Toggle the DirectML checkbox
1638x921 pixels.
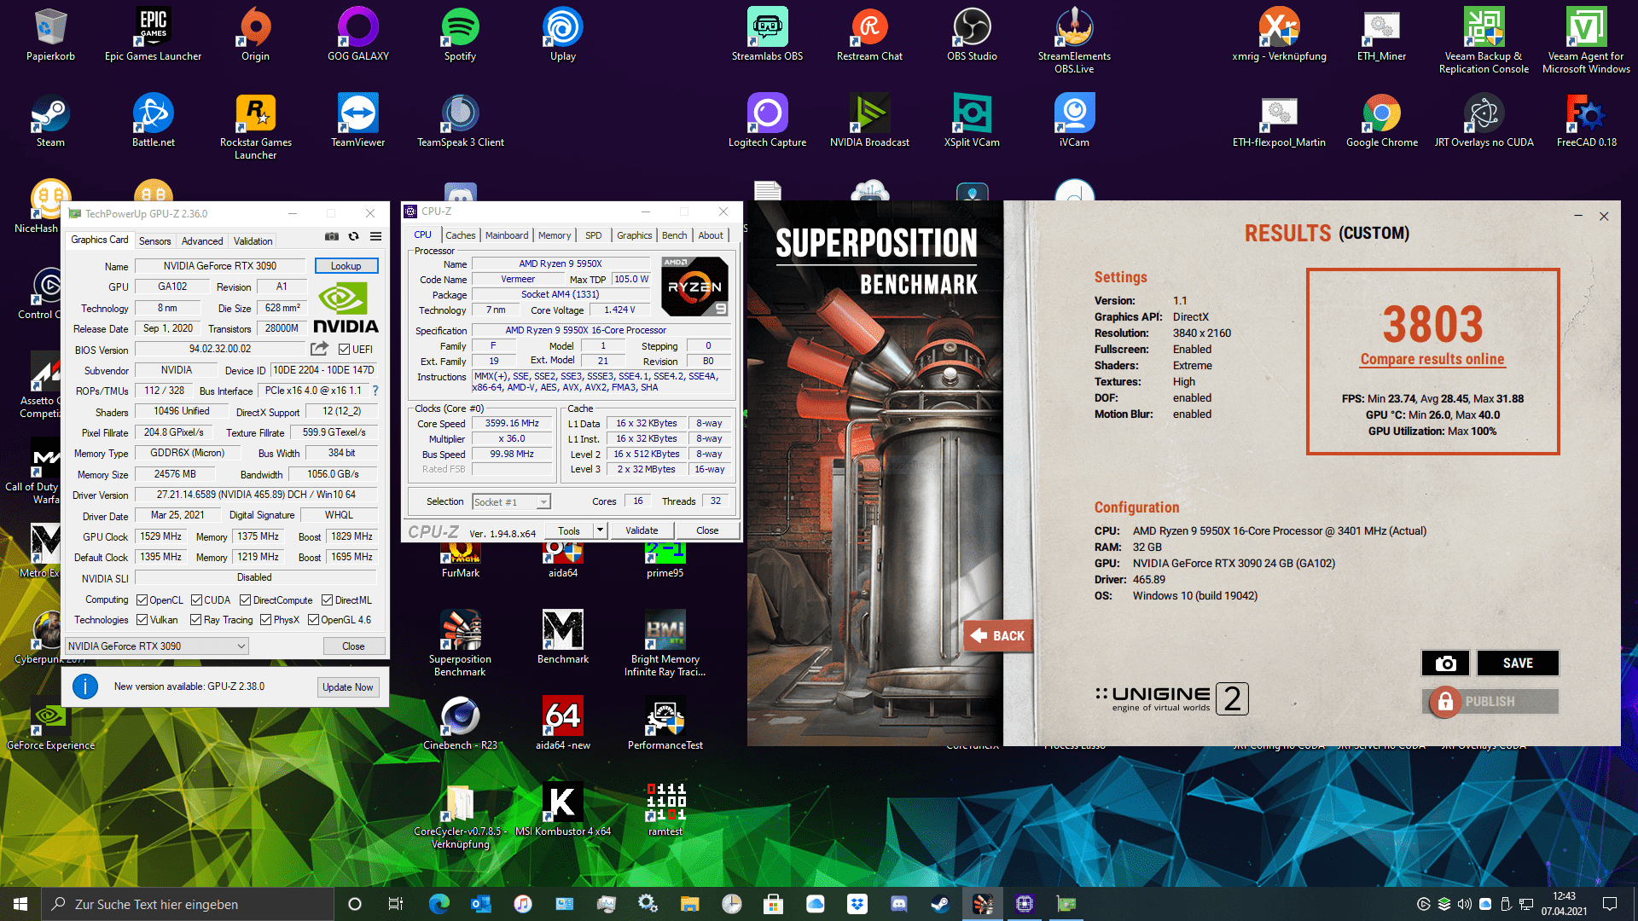tap(327, 600)
